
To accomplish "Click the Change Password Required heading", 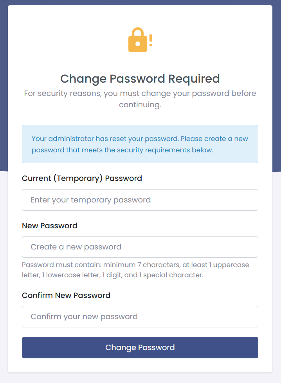I will click(140, 79).
